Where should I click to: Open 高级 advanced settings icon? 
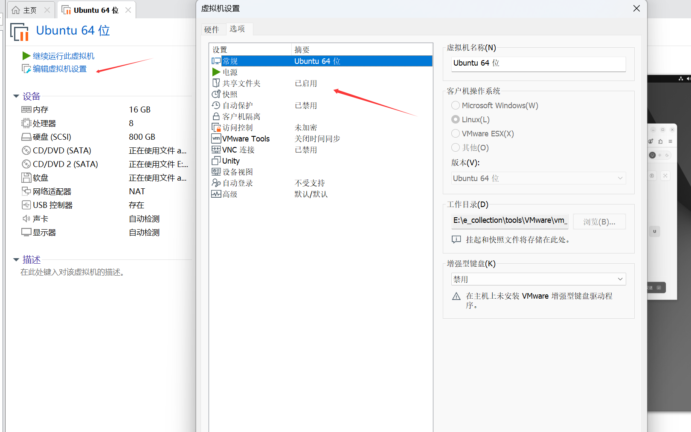[216, 194]
